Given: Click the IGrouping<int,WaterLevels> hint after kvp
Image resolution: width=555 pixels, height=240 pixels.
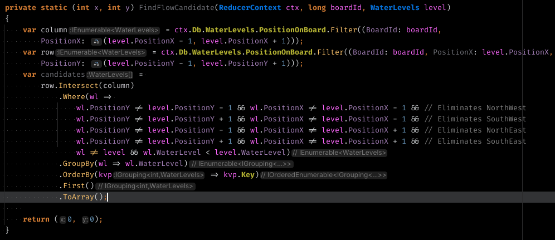Looking at the screenshot, I should (x=158, y=175).
